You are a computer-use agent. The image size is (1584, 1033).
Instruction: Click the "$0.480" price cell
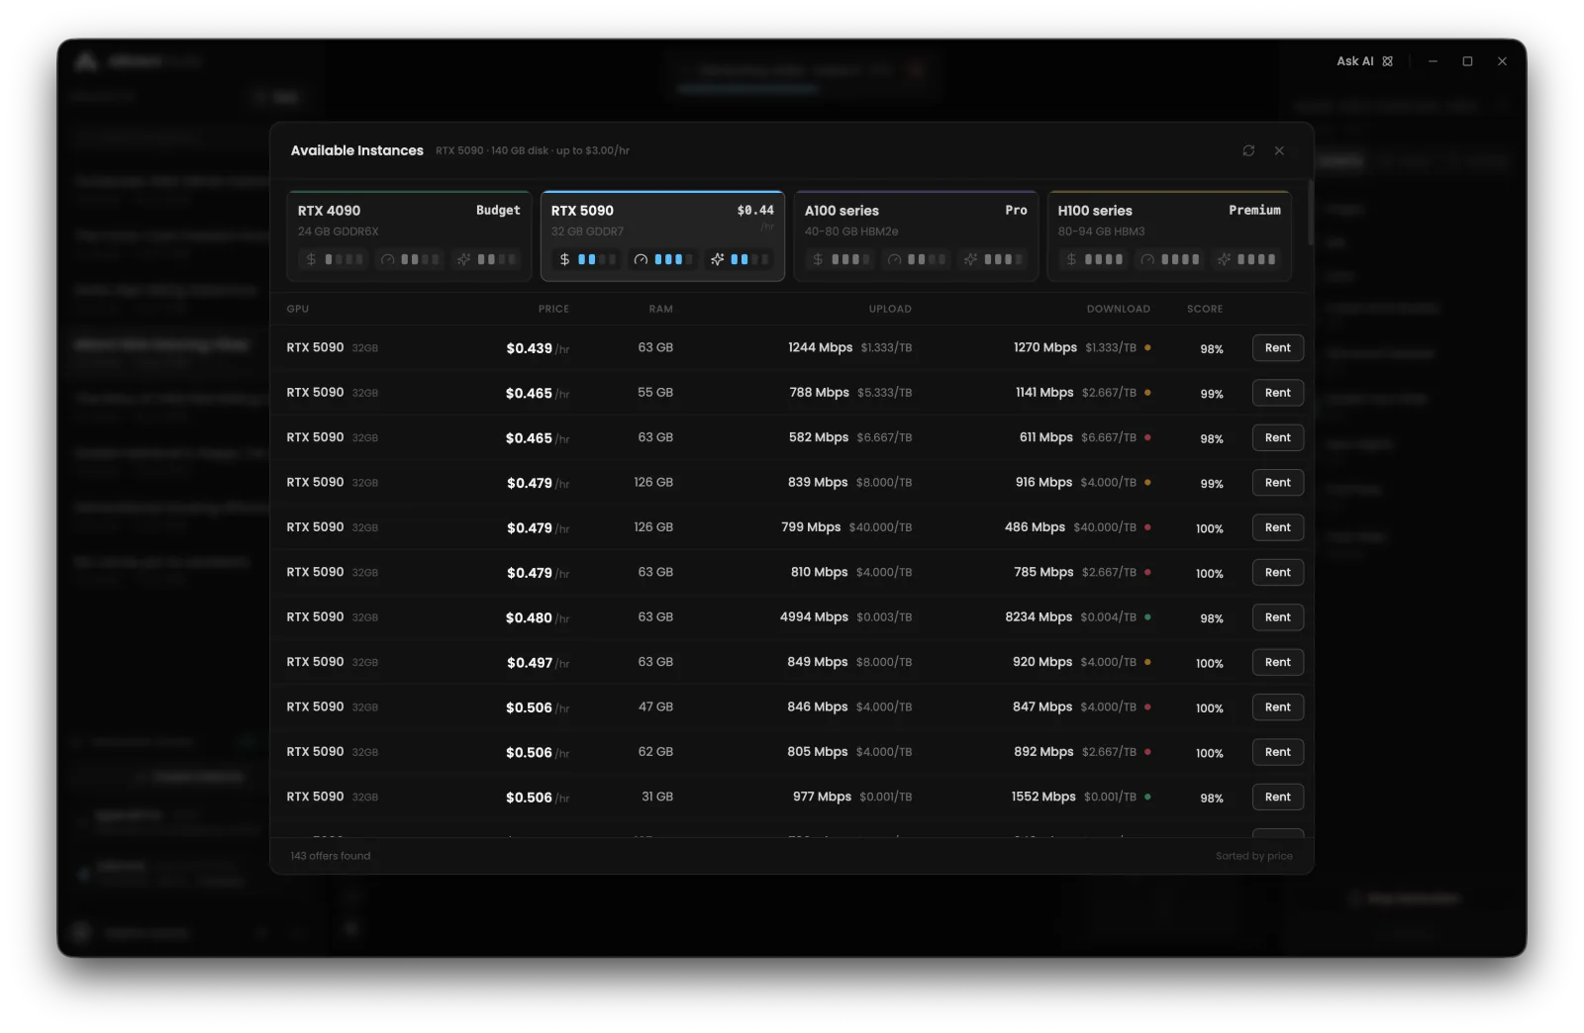point(529,617)
